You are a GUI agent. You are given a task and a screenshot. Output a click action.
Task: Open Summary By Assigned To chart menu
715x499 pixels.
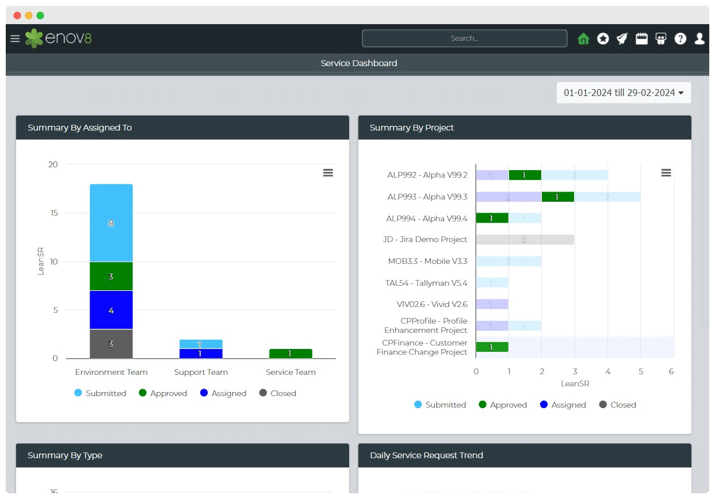click(328, 173)
